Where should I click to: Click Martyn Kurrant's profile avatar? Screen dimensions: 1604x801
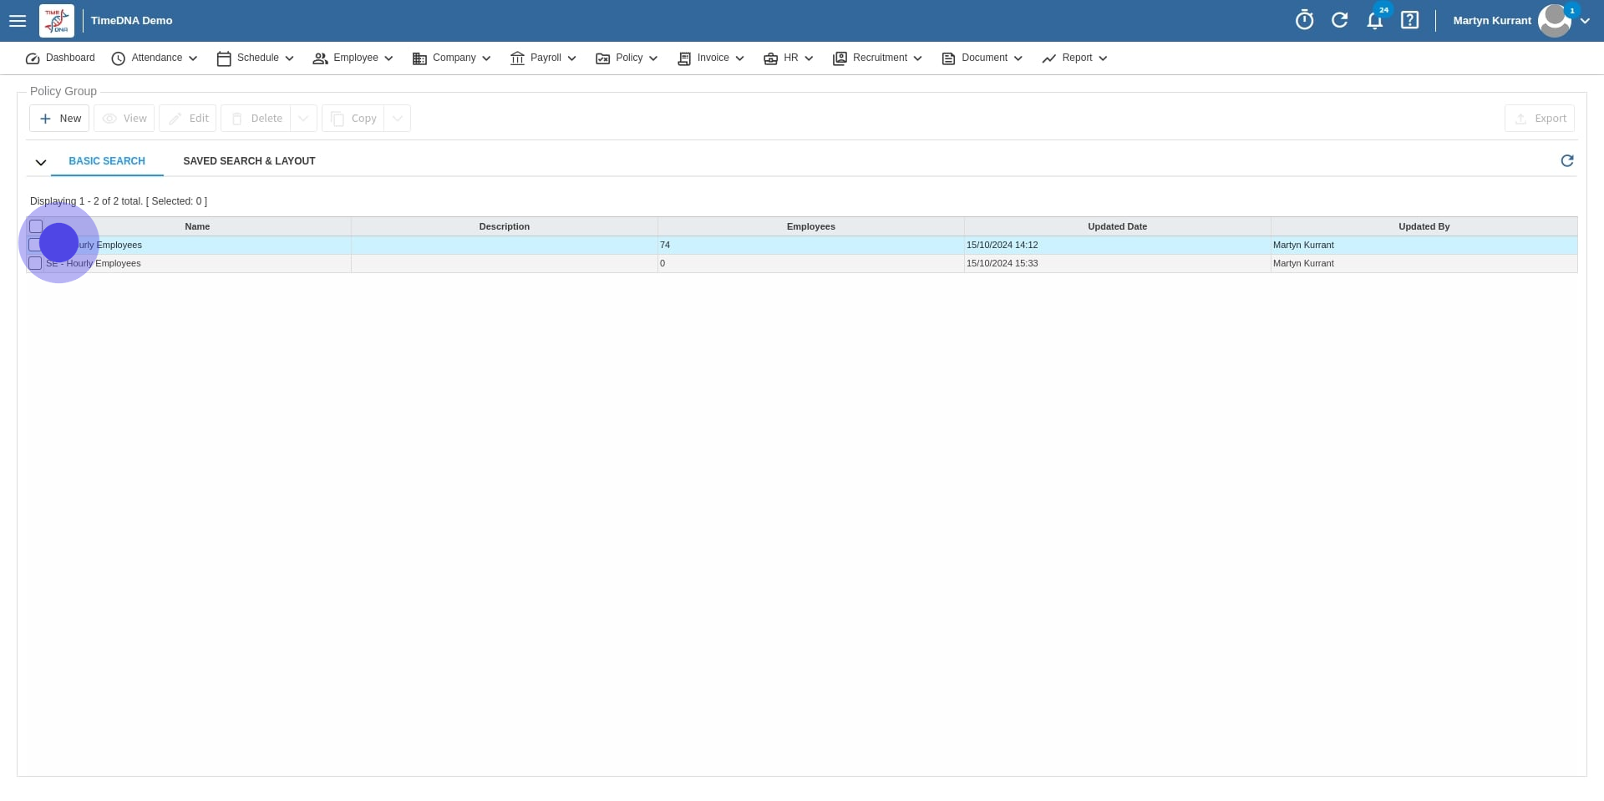1553,21
